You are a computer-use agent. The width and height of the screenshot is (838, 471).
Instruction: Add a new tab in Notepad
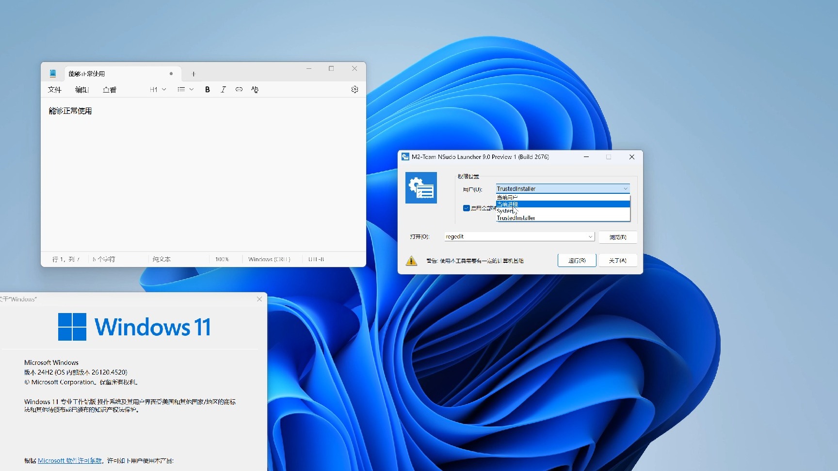coord(193,74)
